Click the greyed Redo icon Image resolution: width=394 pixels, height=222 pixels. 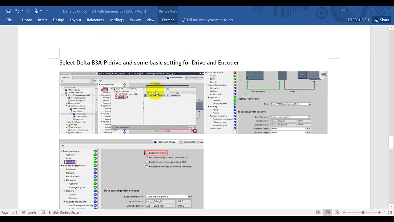(x=28, y=11)
